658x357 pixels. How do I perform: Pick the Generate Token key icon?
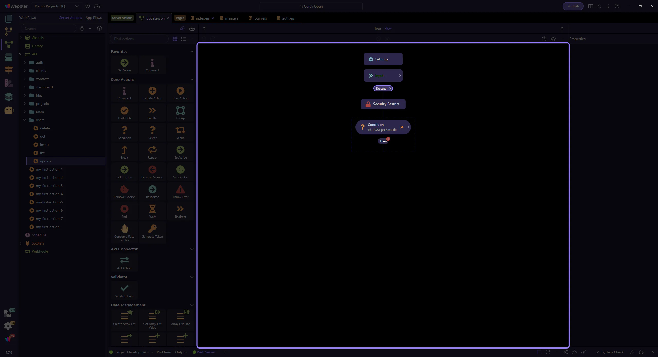[x=152, y=229]
